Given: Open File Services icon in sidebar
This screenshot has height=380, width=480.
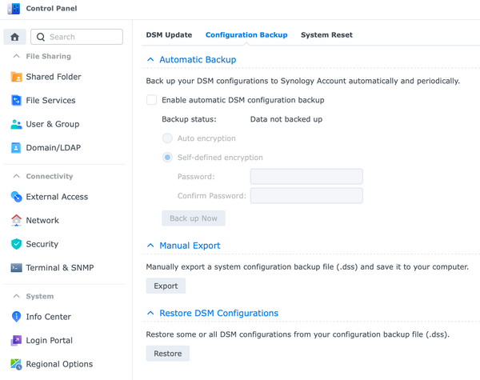Looking at the screenshot, I should pos(16,101).
